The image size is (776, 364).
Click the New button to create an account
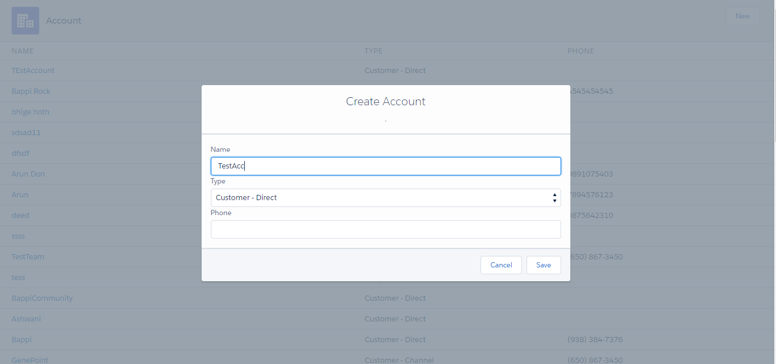pyautogui.click(x=742, y=16)
